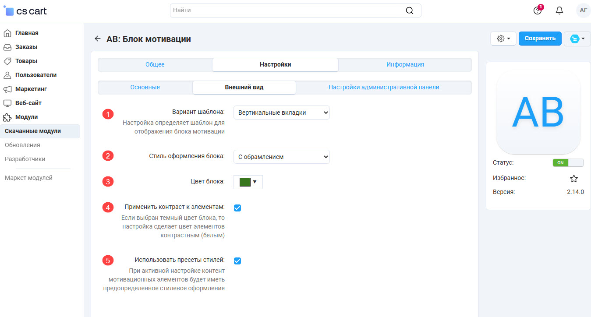591x317 pixels.
Task: Uncheck 'Применить контраст к элементам' checkbox
Action: coord(237,208)
